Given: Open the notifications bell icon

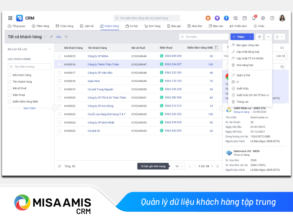Looking at the screenshot, I should tap(254, 18).
